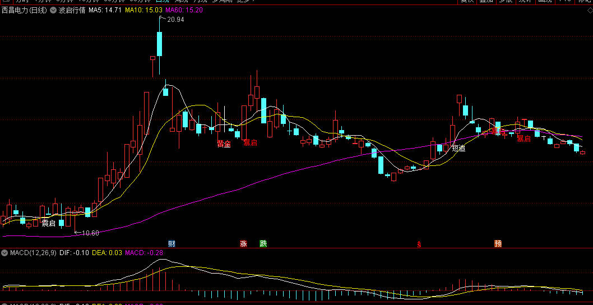Click the orange 预 marker icon

[498, 243]
